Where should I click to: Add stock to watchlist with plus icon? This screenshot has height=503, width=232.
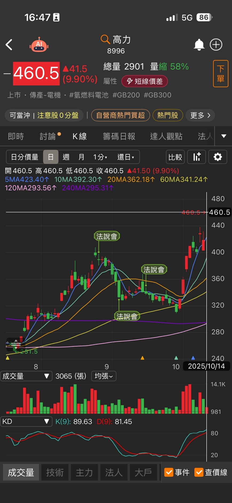(216, 45)
